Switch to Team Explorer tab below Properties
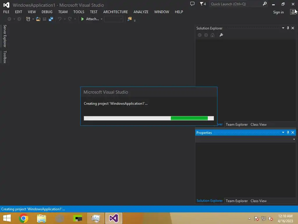The width and height of the screenshot is (298, 224). (237, 201)
